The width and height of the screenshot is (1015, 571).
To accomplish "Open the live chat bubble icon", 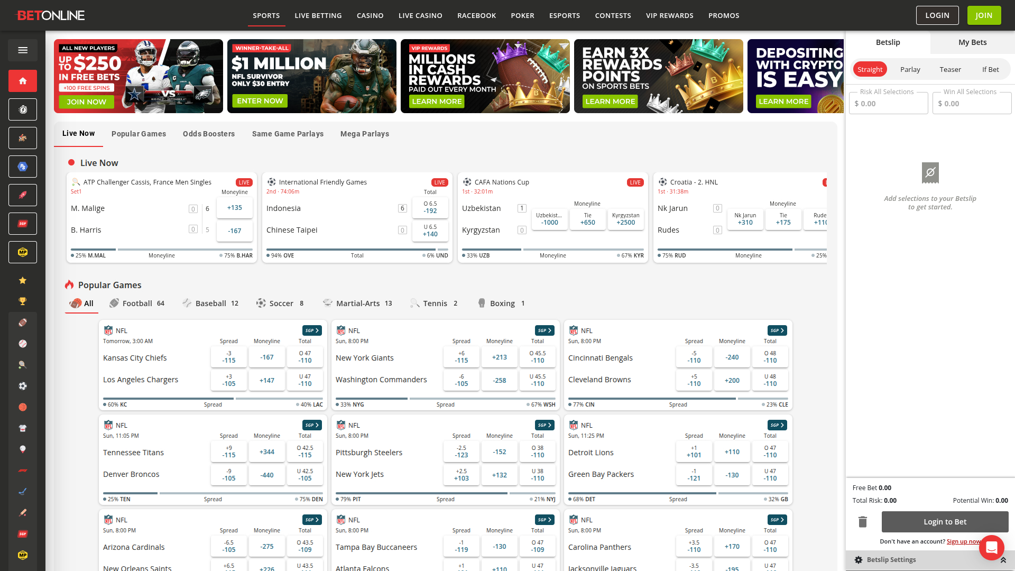I will 992,548.
